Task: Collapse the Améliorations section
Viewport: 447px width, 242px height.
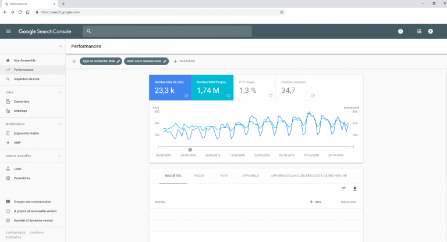Action: (59, 124)
